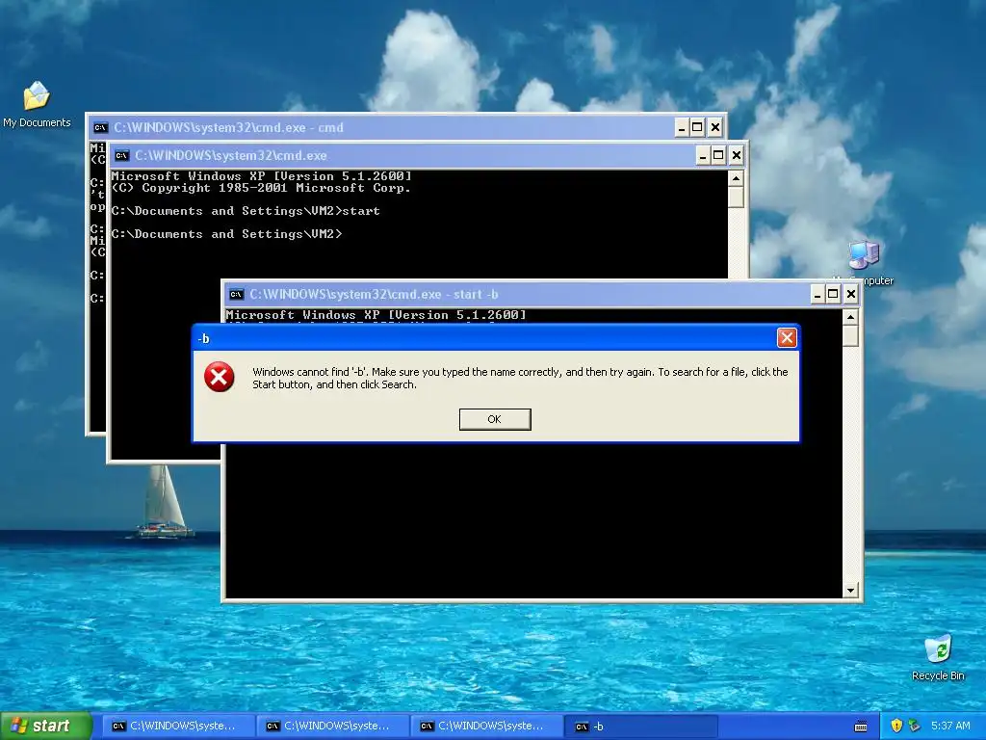Click OK in the -b error dialog
Screen dimensions: 986x740
495,419
